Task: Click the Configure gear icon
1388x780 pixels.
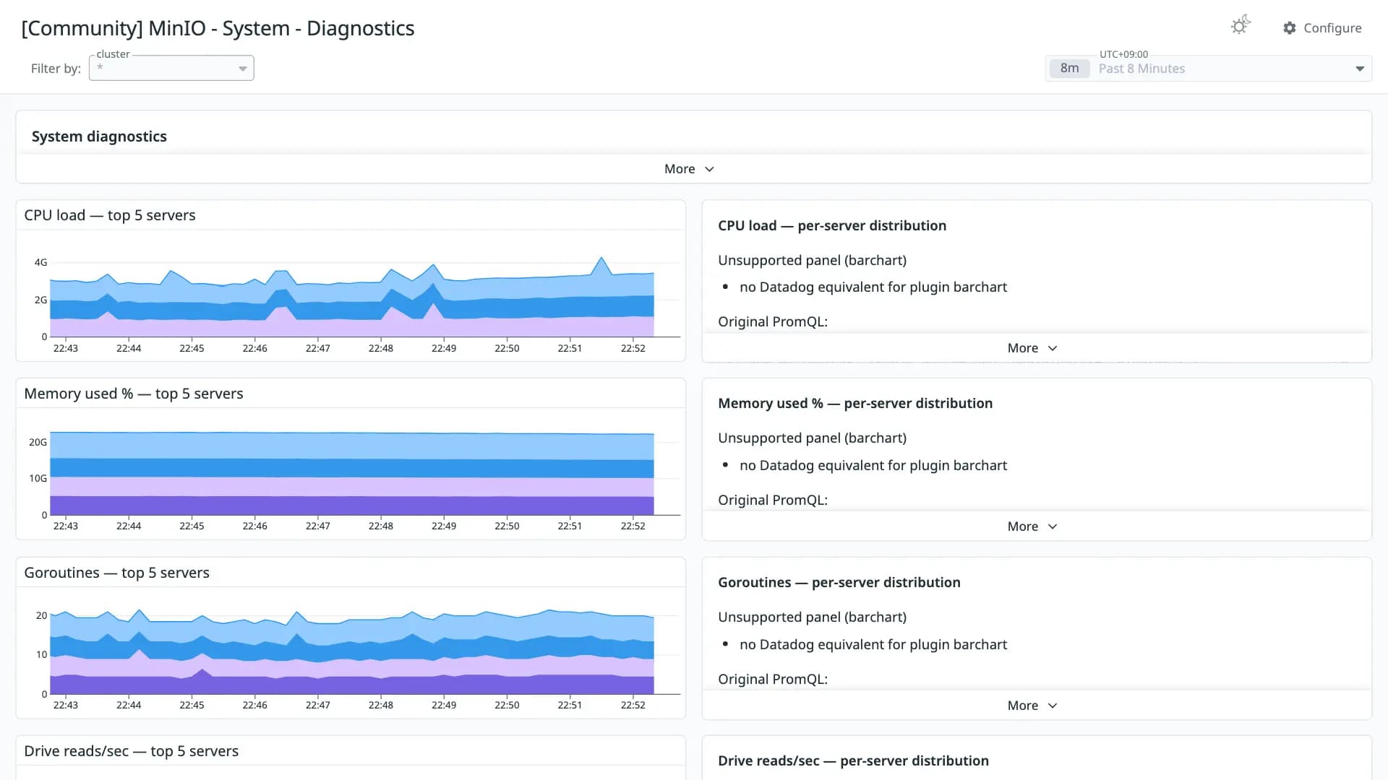Action: 1289,28
